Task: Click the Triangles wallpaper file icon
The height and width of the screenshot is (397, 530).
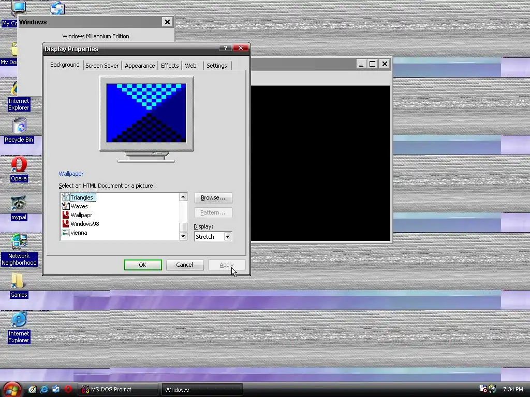Action: coord(66,197)
